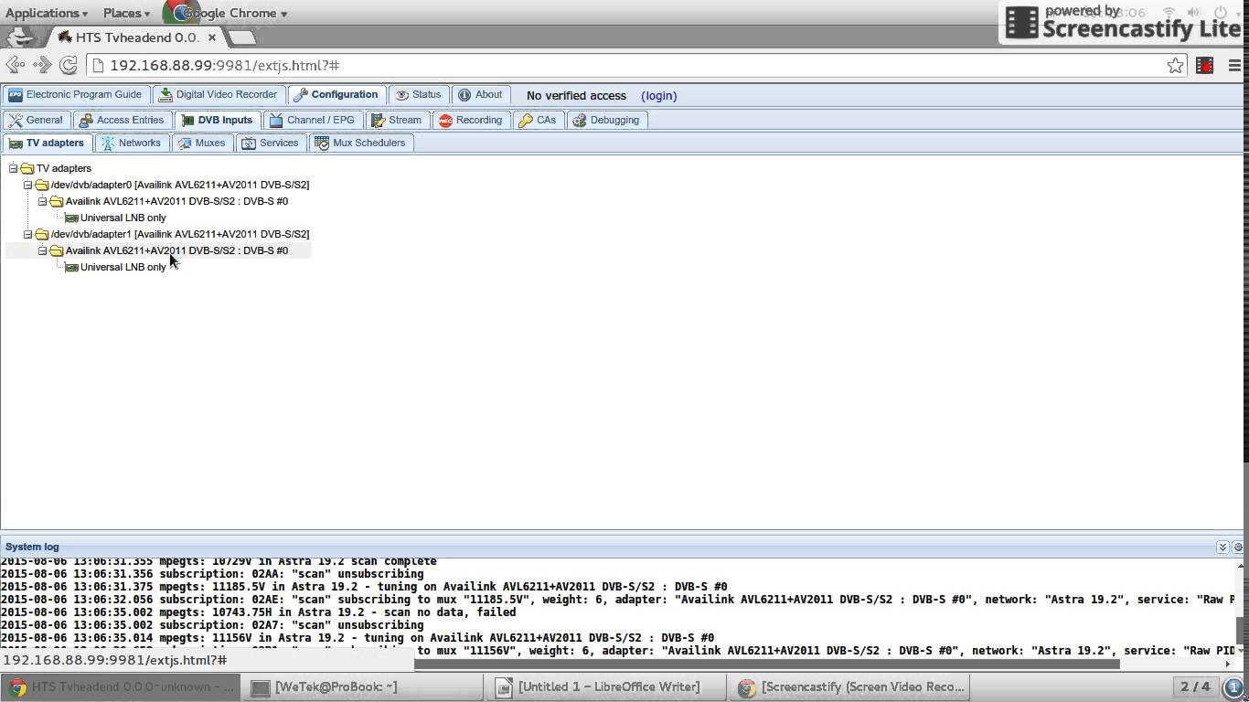Open the Stream tab
The image size is (1249, 702).
[396, 120]
